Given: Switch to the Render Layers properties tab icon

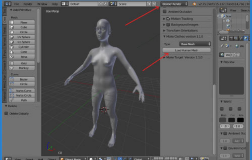Looking at the screenshot, I should pos(236,38).
